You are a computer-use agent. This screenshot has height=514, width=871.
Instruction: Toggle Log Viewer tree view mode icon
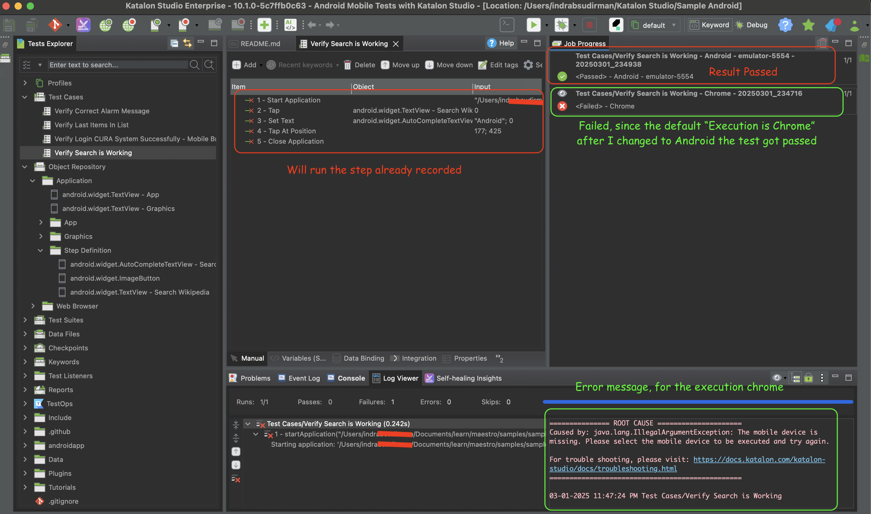796,378
